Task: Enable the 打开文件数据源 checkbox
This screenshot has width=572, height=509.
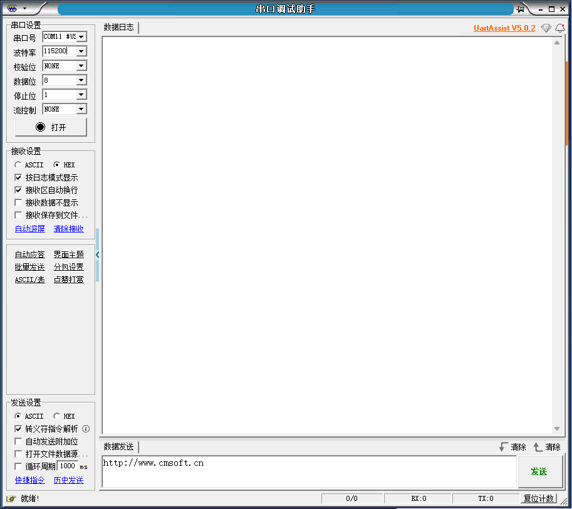Action: point(18,454)
